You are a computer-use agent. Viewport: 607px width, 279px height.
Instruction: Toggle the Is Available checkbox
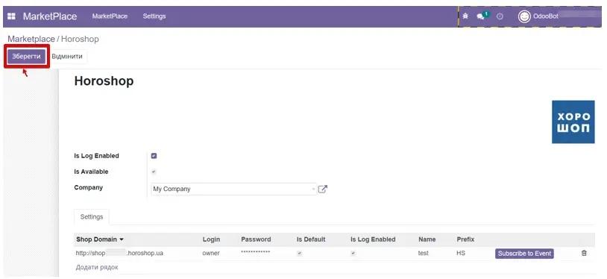154,172
